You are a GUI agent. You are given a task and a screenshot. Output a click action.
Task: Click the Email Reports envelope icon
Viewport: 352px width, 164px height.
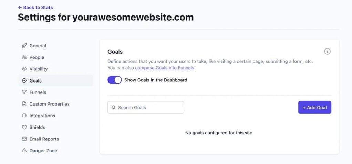tap(24, 139)
